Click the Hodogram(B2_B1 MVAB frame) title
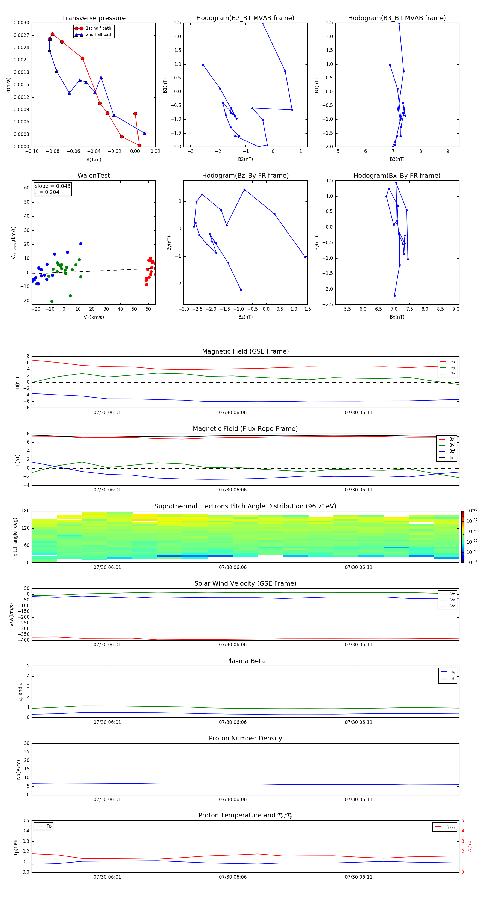Screen dimensions: 491x901 tap(245, 18)
